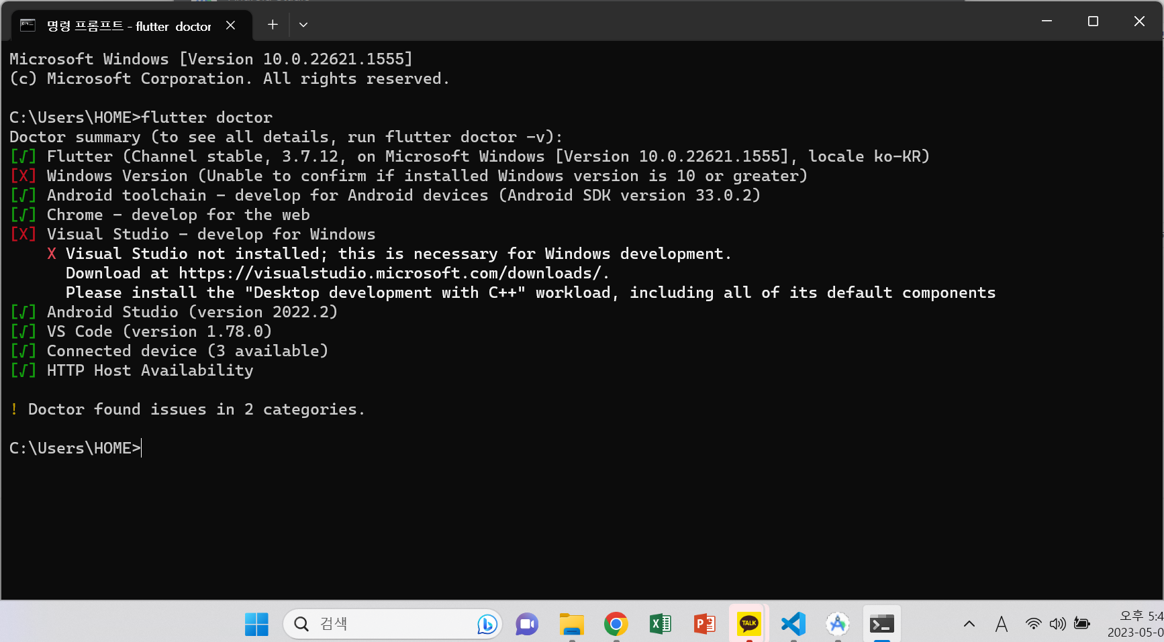Click the taskbar search box labeled 검색

click(393, 624)
